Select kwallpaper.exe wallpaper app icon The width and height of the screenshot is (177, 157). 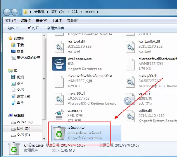click(x=59, y=64)
